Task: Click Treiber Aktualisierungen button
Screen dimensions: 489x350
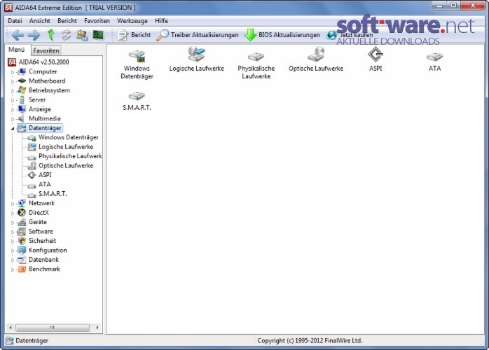Action: coord(198,35)
